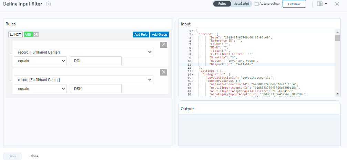Click the "FNSKU" line in Input

tap(220, 44)
